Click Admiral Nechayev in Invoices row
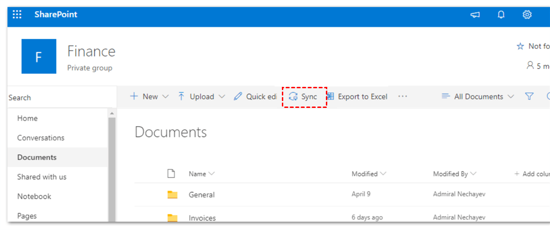The image size is (550, 230). pyautogui.click(x=459, y=218)
